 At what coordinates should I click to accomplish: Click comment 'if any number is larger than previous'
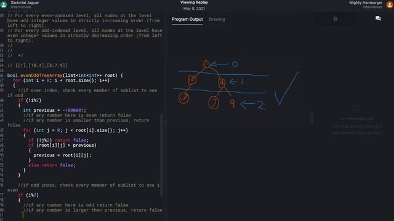point(93,210)
